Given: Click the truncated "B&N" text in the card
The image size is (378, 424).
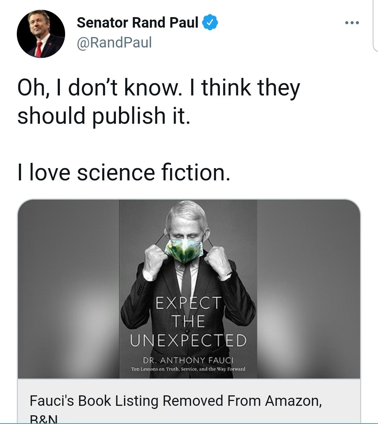Looking at the screenshot, I should (x=43, y=419).
